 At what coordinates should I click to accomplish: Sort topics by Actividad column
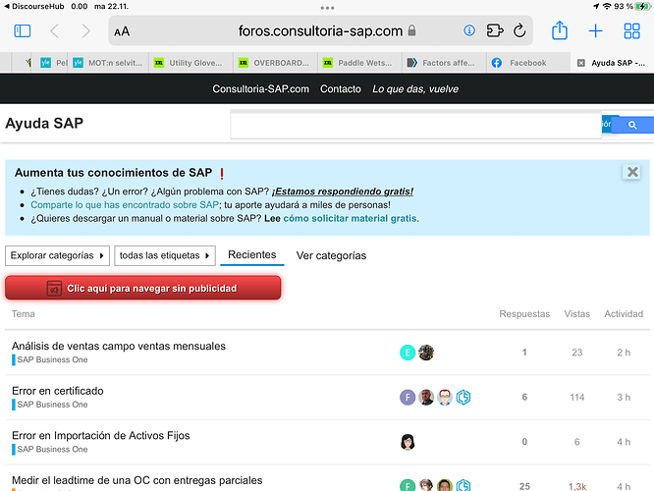tap(624, 313)
